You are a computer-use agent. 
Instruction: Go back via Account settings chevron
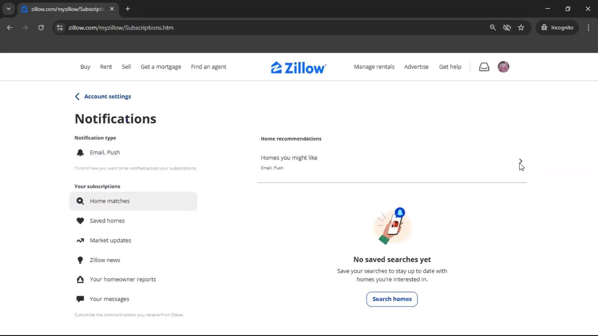tap(77, 96)
